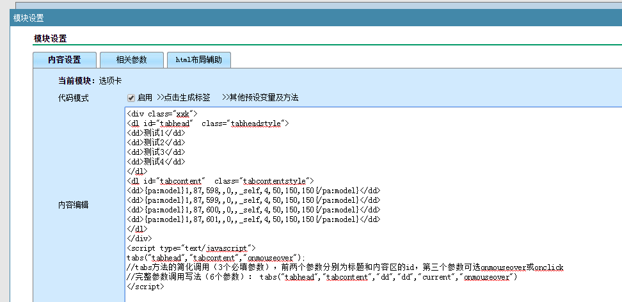
Task: Click the pa:model line containing 599
Action: tap(254, 200)
